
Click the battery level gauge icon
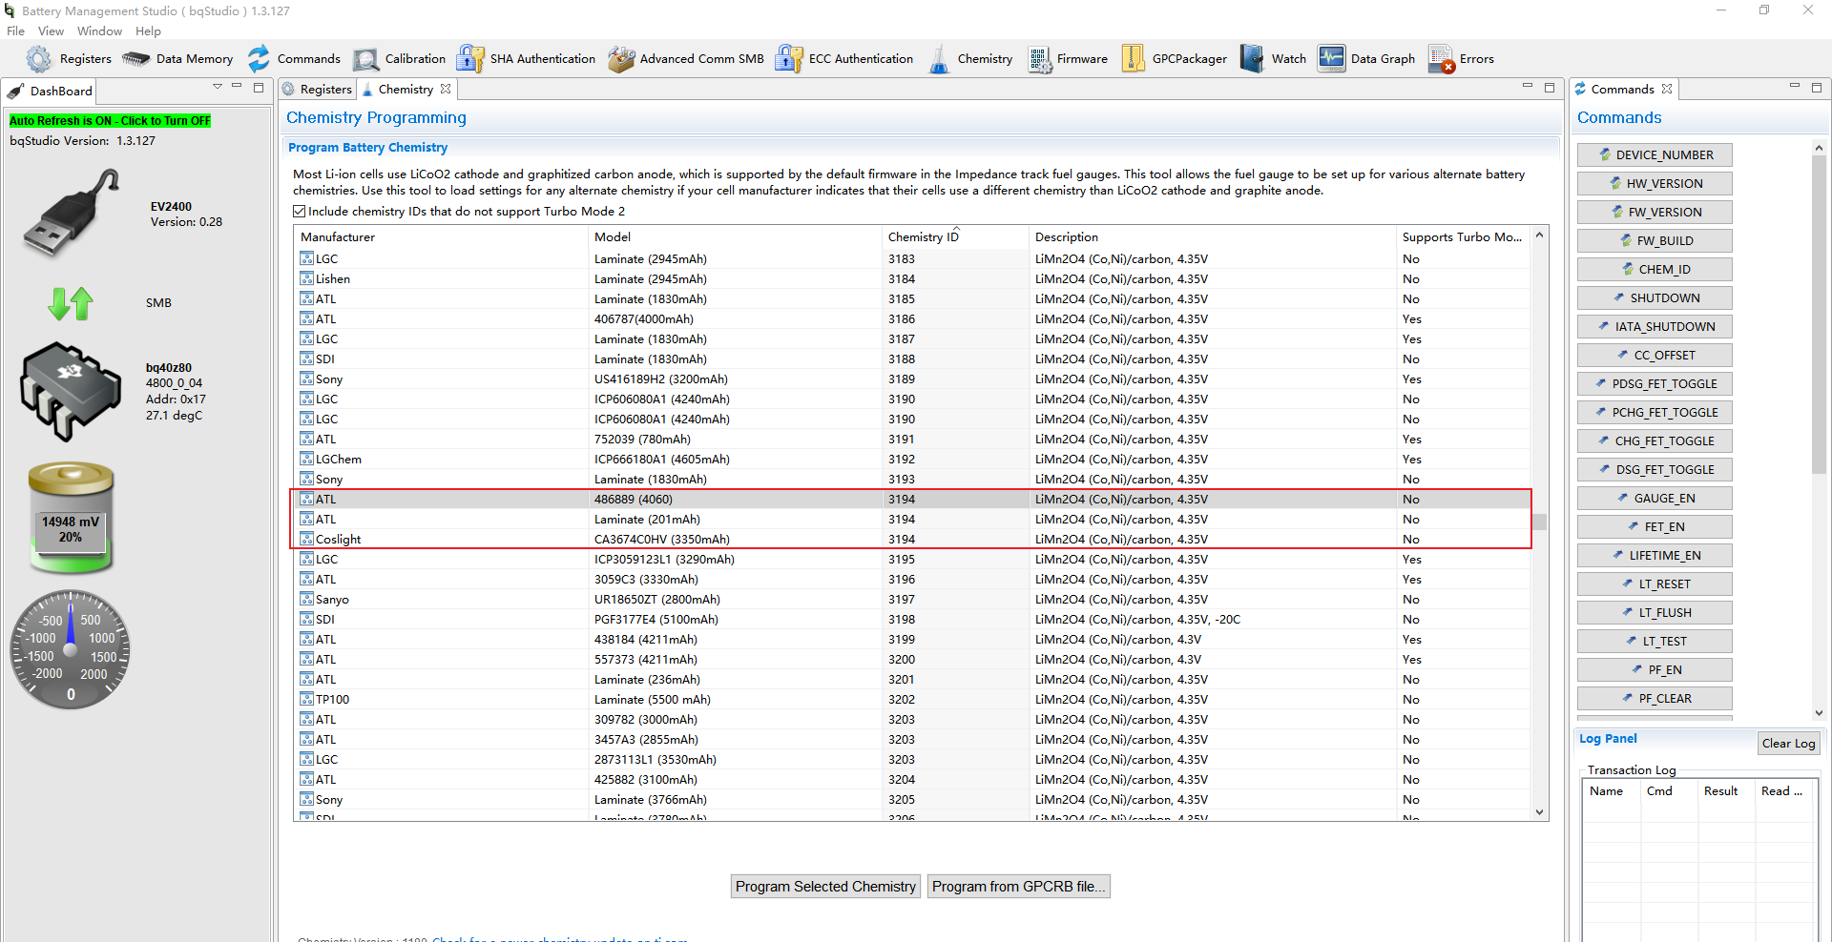71,518
